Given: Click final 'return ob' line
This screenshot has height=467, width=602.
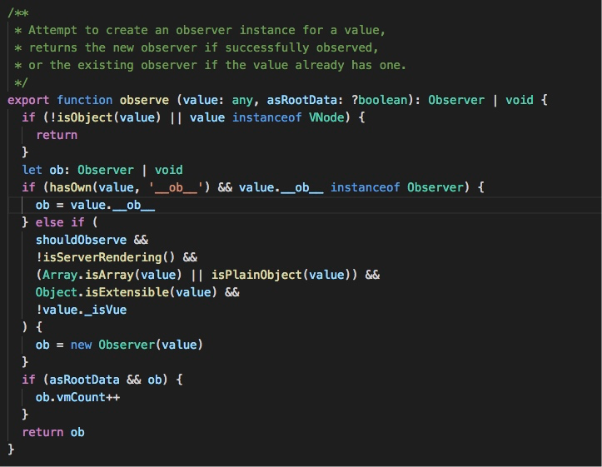Looking at the screenshot, I should click(53, 432).
